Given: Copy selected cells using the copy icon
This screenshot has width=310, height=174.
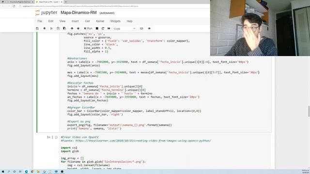Looking at the screenshot, I should [x=58, y=29].
